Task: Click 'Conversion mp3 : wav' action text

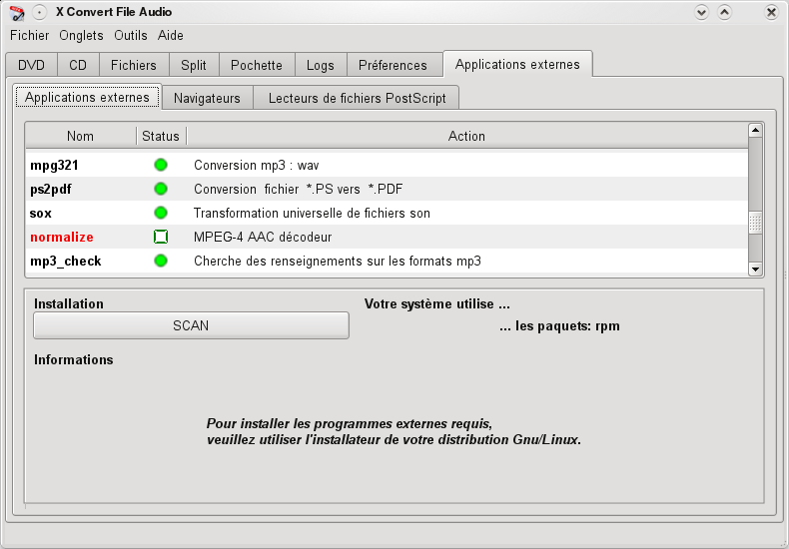Action: (256, 166)
